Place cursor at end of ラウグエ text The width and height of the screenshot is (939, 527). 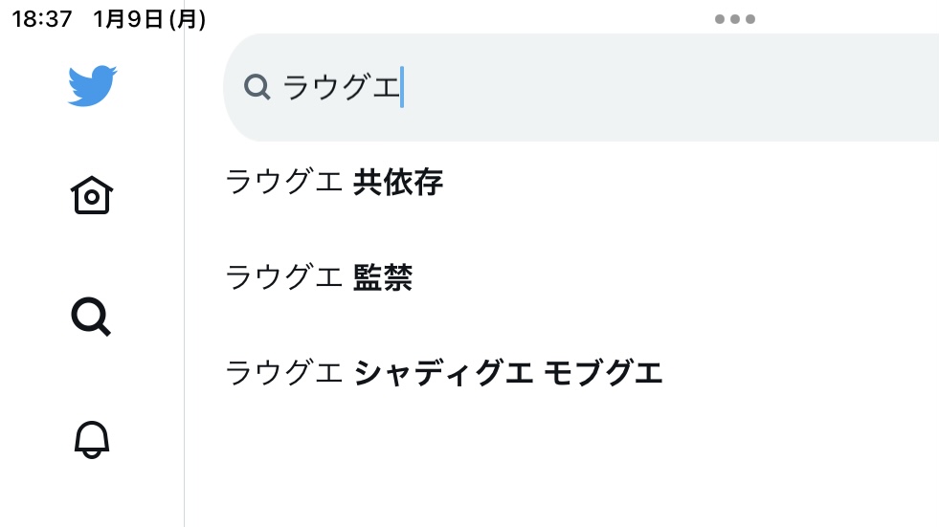coord(401,87)
